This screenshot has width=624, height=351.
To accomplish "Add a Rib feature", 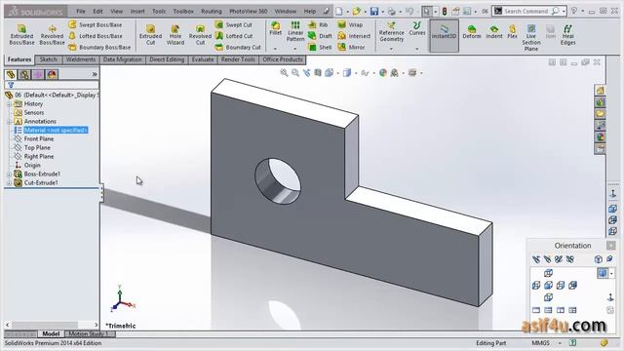I will click(x=318, y=24).
